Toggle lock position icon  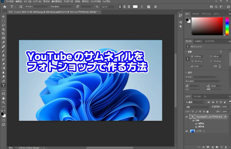tap(200, 112)
